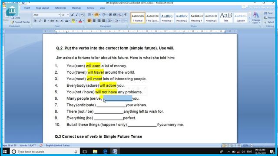Open Change Case dropdown
The width and height of the screenshot is (278, 156).
(x=67, y=21)
